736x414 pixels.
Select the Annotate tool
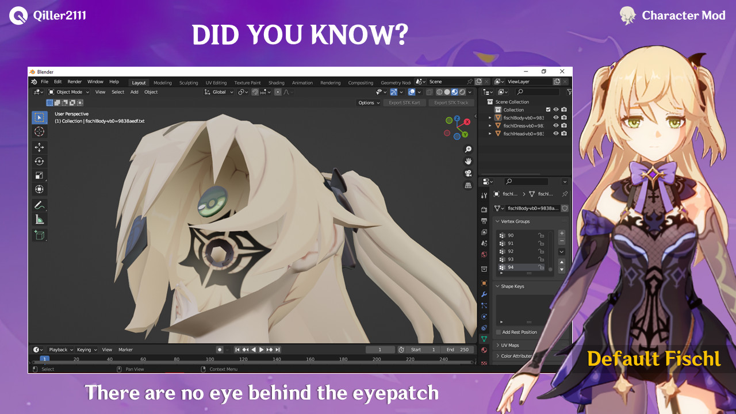[39, 205]
